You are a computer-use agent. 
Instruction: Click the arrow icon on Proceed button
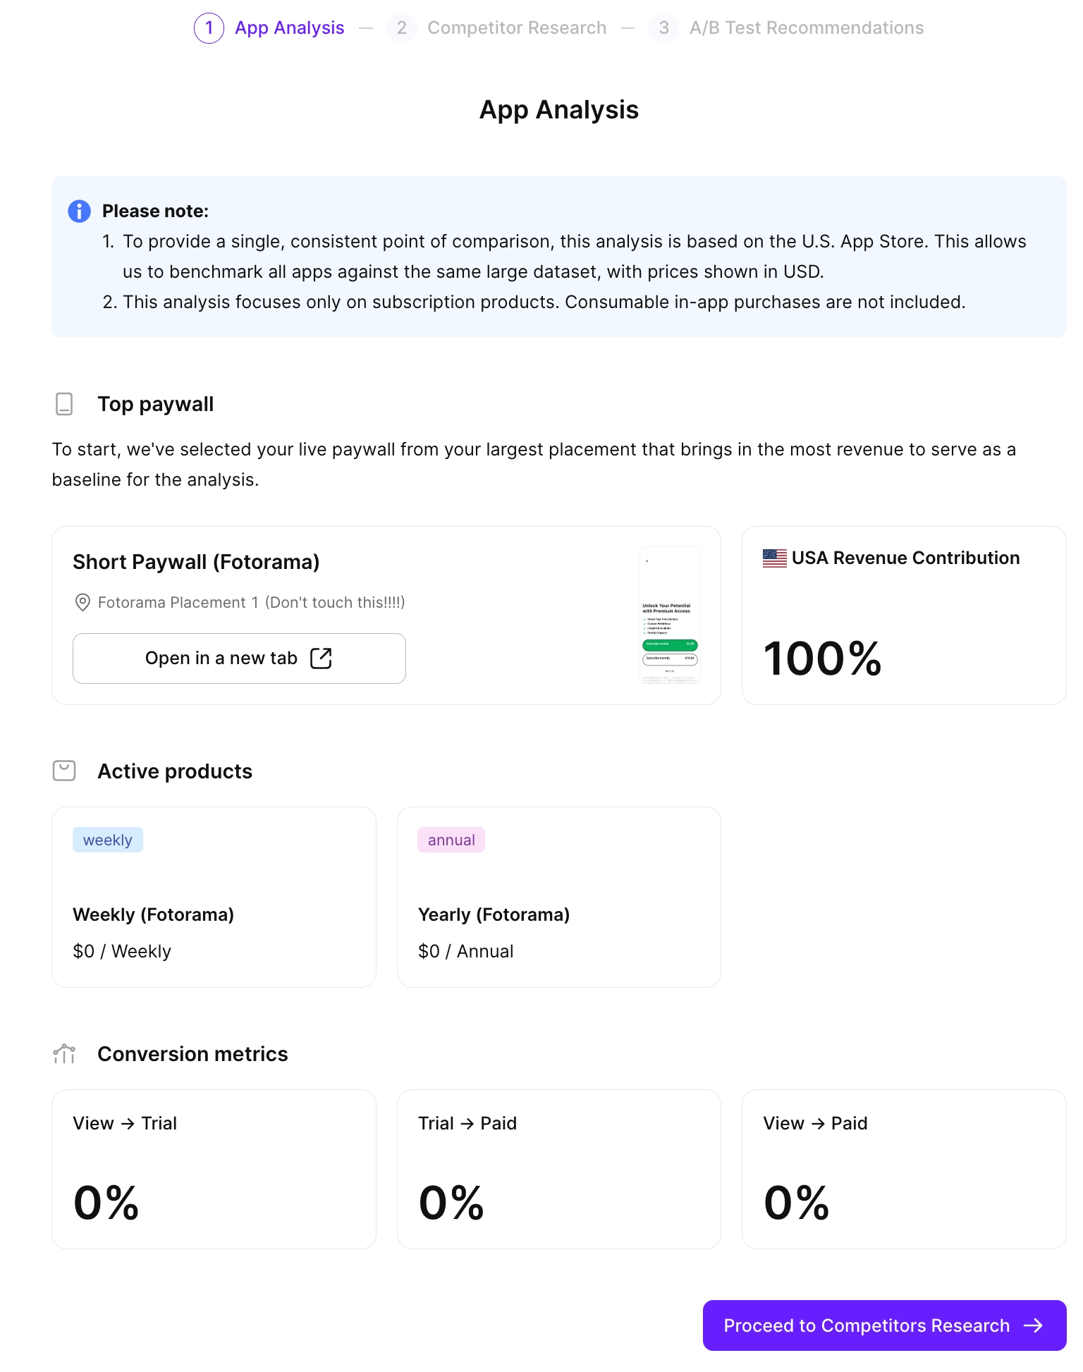(1033, 1325)
